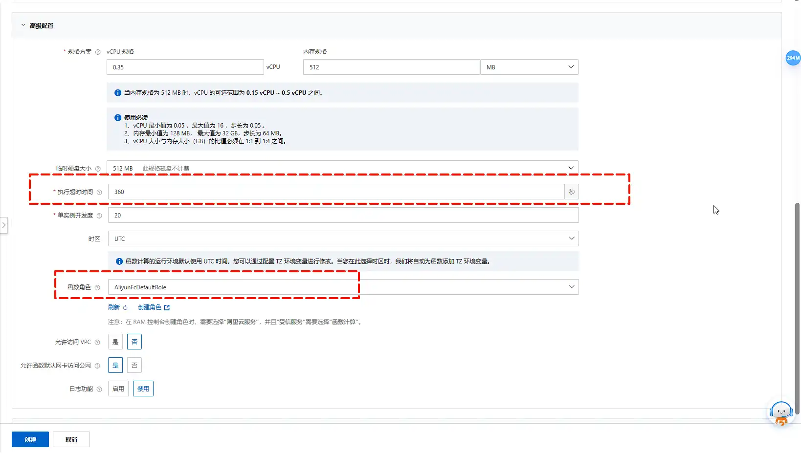Click the 执行超时时间 field showing 360
The image size is (801, 455).
[336, 192]
